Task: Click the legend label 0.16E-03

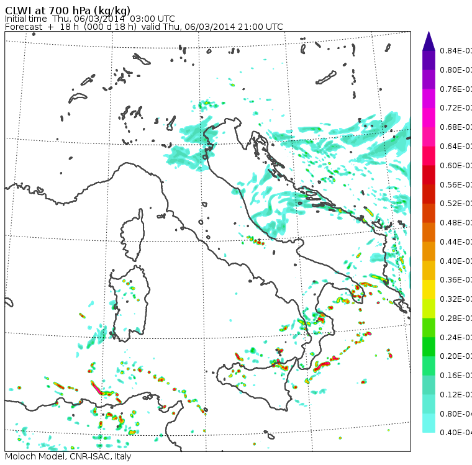Action: pos(456,376)
